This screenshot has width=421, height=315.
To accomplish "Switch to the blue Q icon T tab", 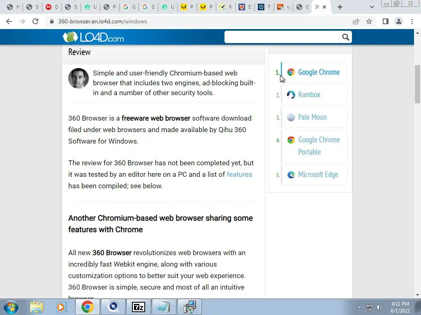I will 264,7.
